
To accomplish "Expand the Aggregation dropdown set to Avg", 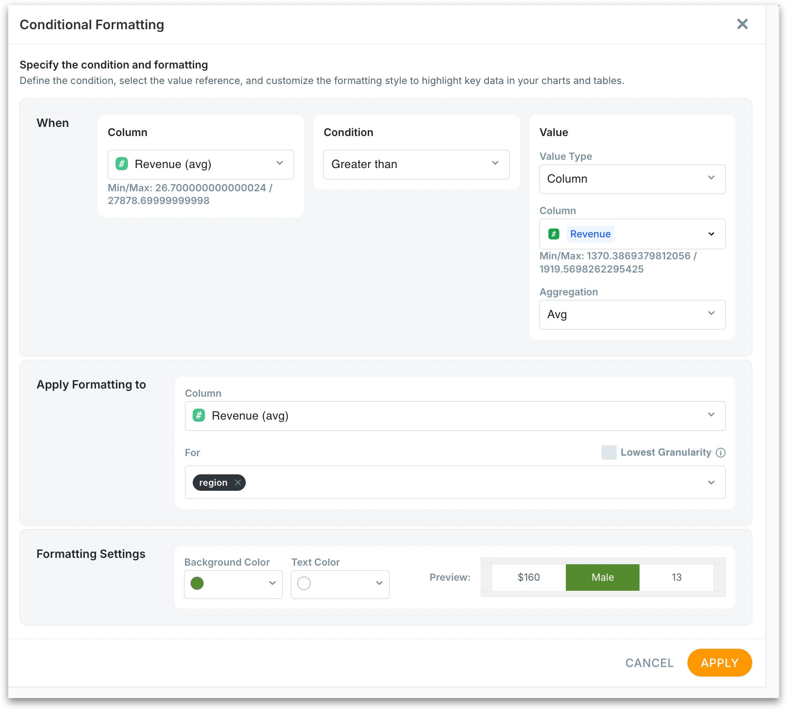I will point(632,315).
